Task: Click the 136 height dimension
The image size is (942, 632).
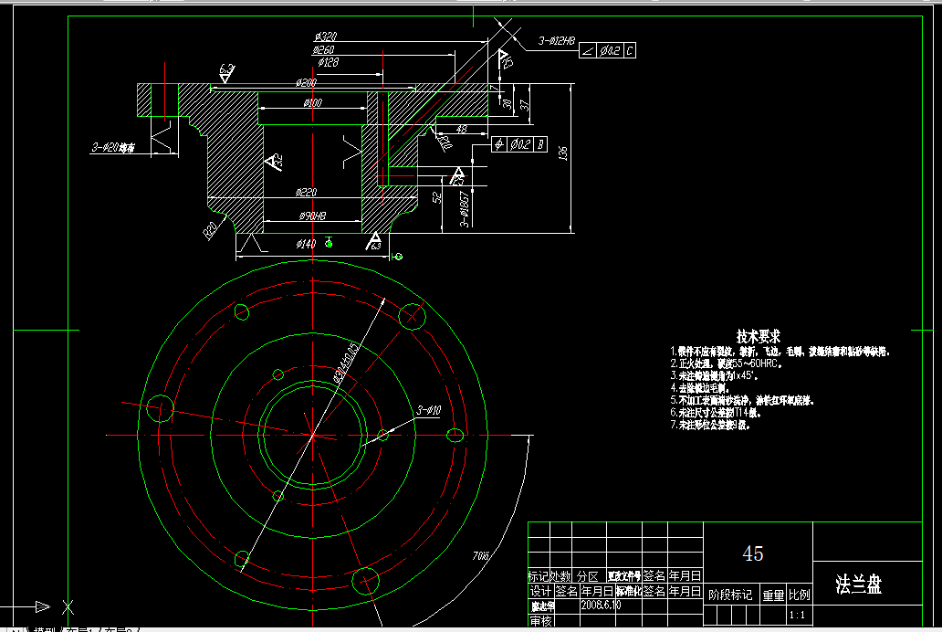Action: [563, 153]
